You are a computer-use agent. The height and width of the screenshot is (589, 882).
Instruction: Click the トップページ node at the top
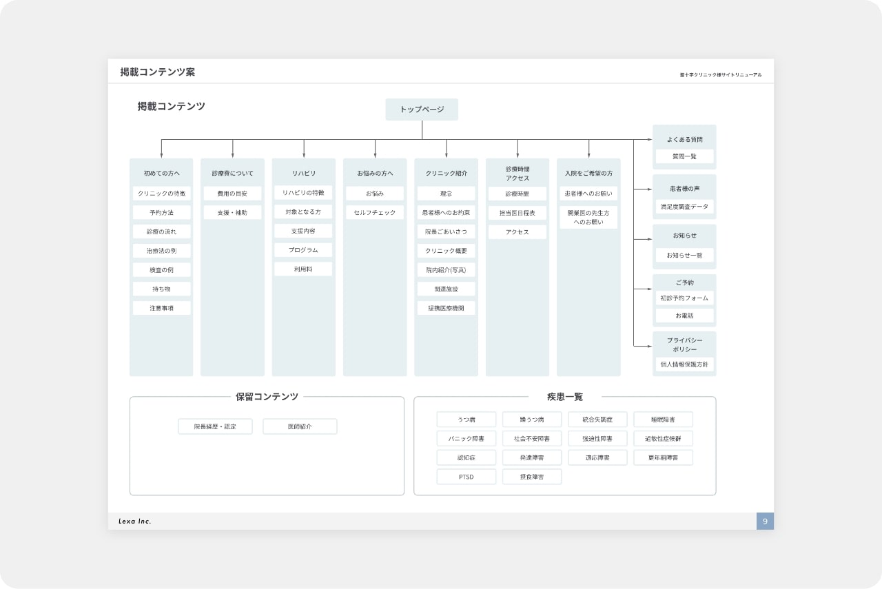421,110
